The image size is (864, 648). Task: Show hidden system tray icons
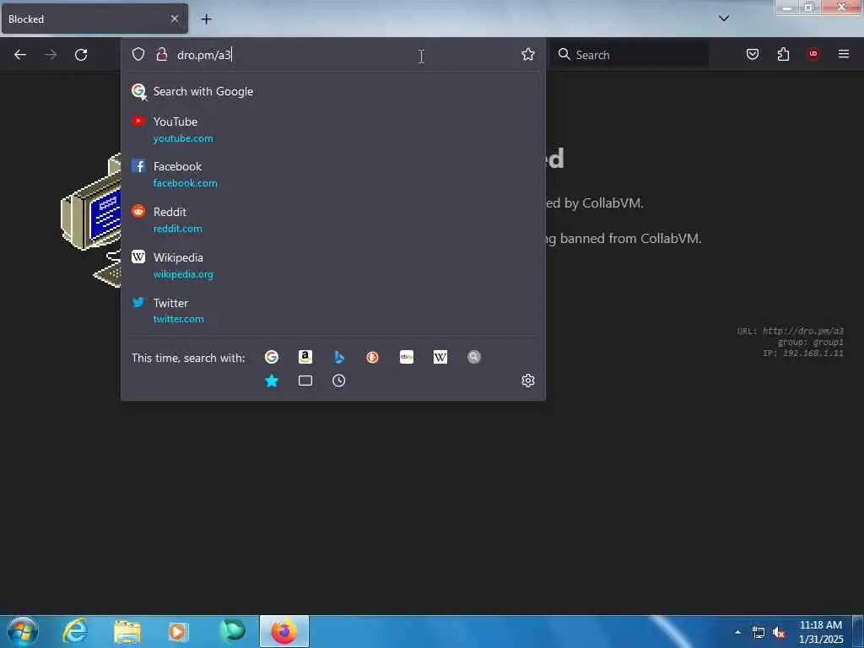(737, 632)
